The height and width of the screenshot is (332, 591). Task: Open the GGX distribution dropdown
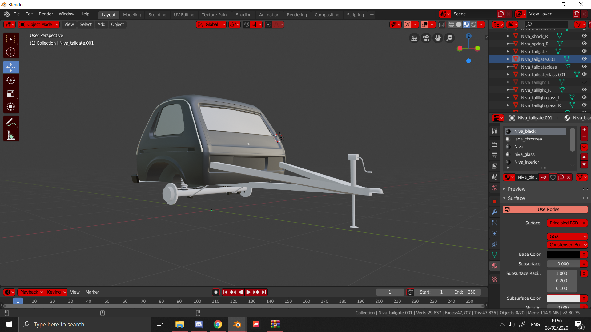567,236
